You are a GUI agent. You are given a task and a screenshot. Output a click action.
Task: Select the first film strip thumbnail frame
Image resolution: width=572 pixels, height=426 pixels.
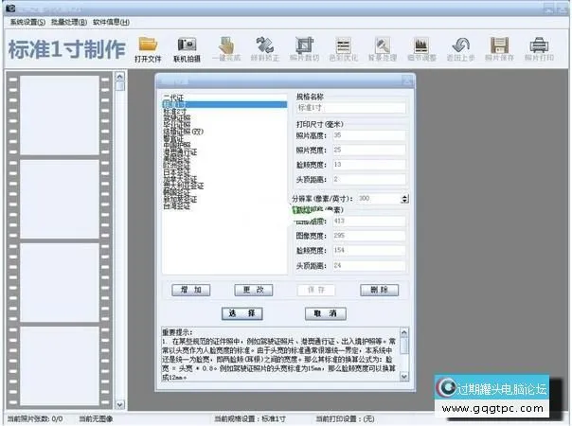pyautogui.click(x=60, y=115)
